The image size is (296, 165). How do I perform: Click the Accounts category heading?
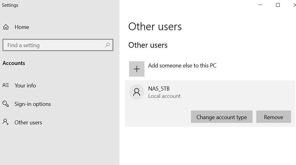click(14, 63)
